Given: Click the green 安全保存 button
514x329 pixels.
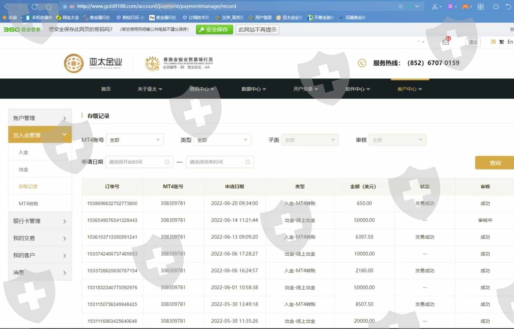Looking at the screenshot, I should pyautogui.click(x=214, y=30).
